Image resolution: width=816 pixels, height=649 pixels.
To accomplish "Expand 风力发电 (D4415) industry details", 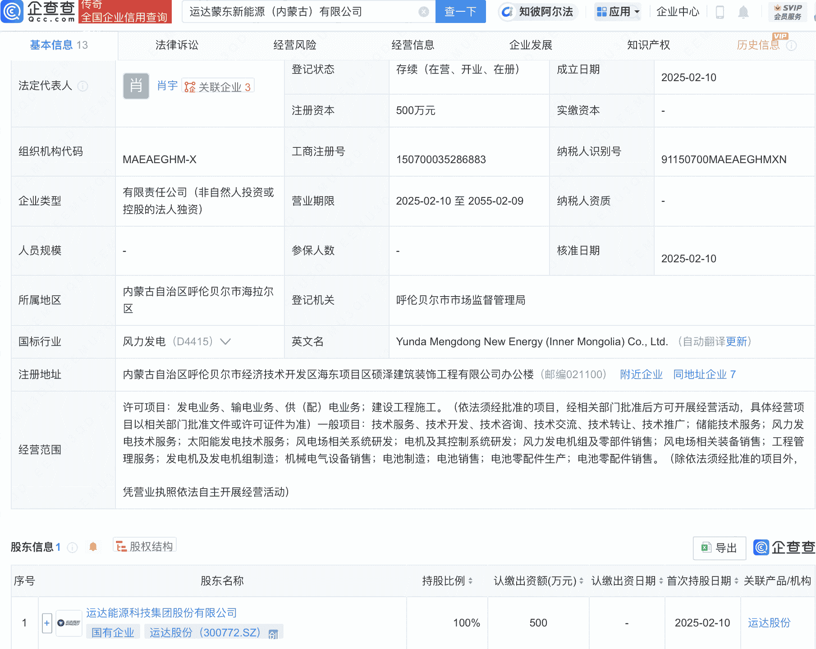I will pyautogui.click(x=224, y=342).
